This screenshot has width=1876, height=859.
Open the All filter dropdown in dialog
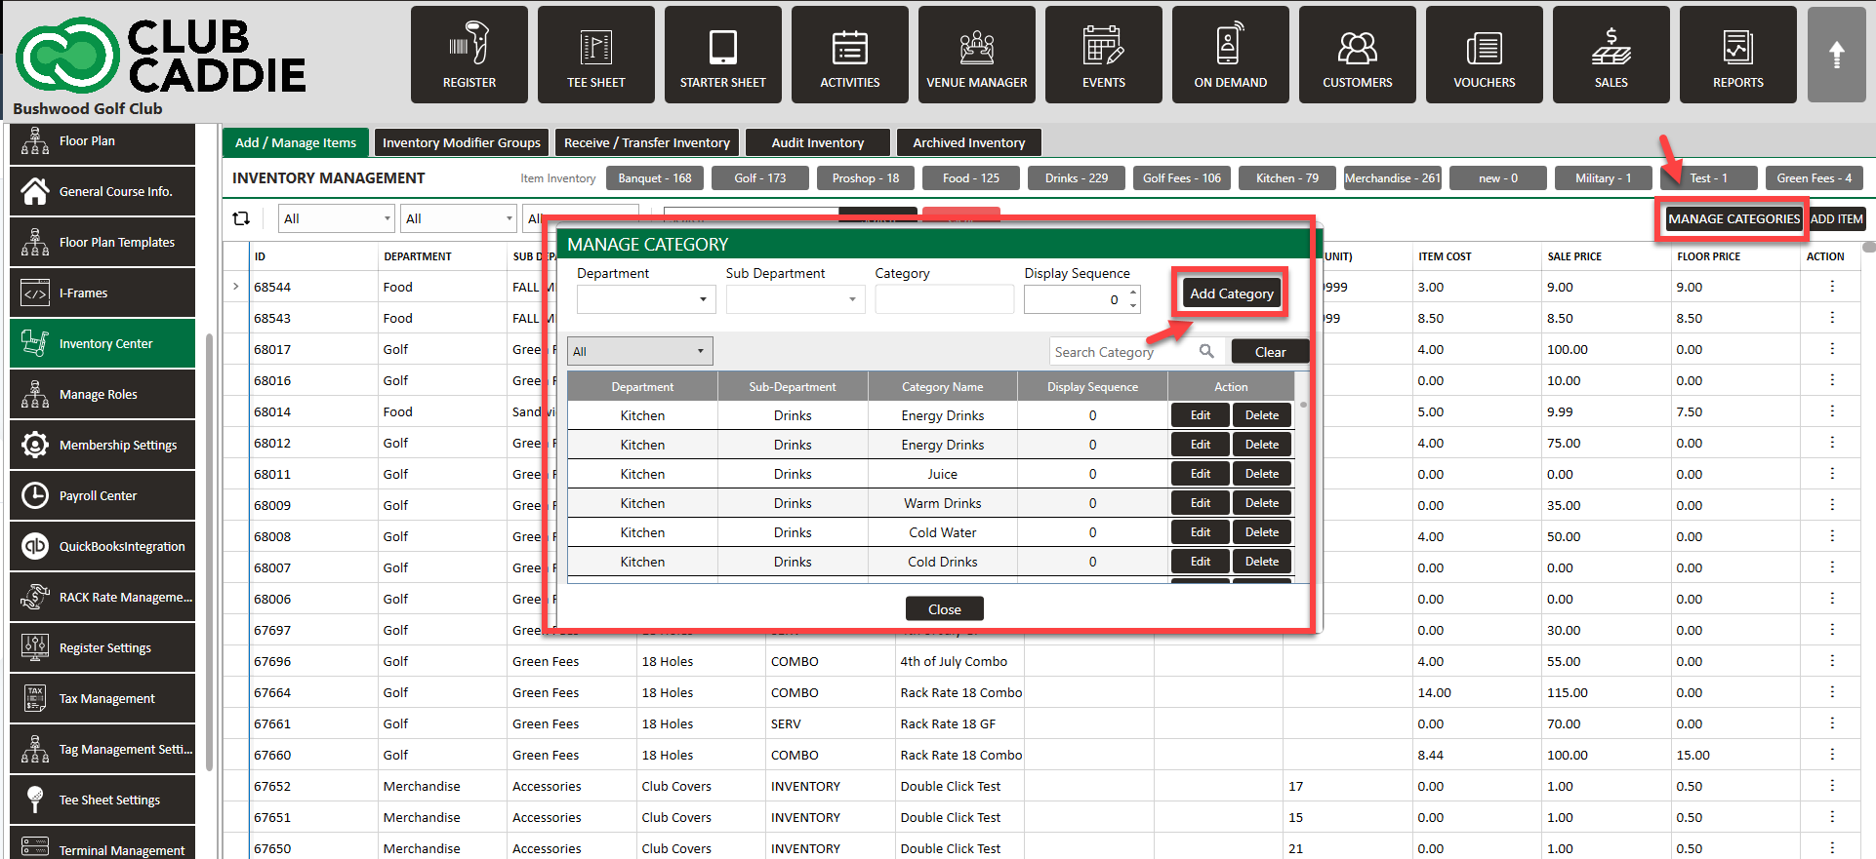640,351
